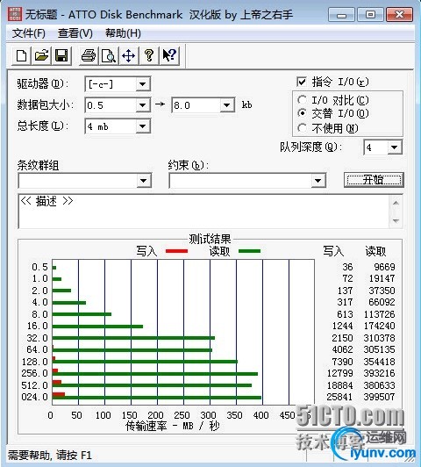Click the read value 399507
This screenshot has height=467, width=421.
[379, 397]
